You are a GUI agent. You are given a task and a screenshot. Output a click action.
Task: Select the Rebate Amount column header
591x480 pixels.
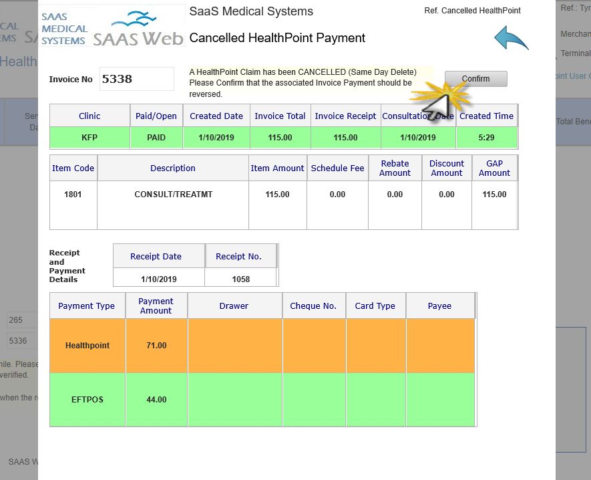pos(395,168)
